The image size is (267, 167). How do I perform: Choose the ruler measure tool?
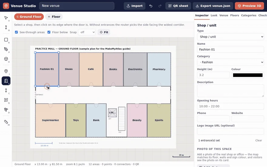(6, 122)
